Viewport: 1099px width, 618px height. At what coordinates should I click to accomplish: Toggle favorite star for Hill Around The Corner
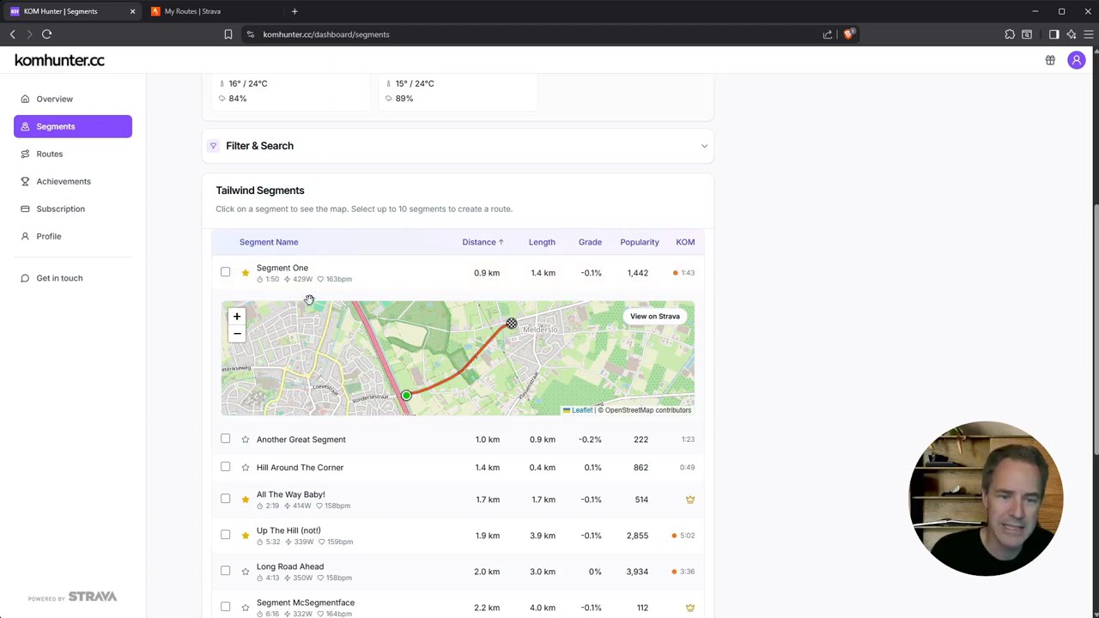pos(246,468)
